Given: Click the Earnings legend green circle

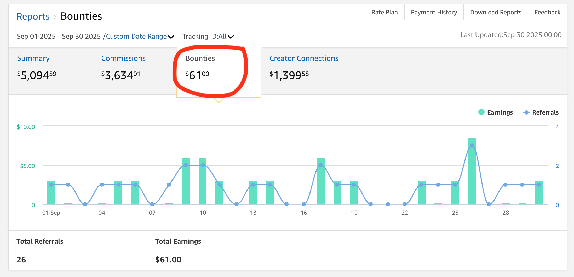Looking at the screenshot, I should (481, 112).
